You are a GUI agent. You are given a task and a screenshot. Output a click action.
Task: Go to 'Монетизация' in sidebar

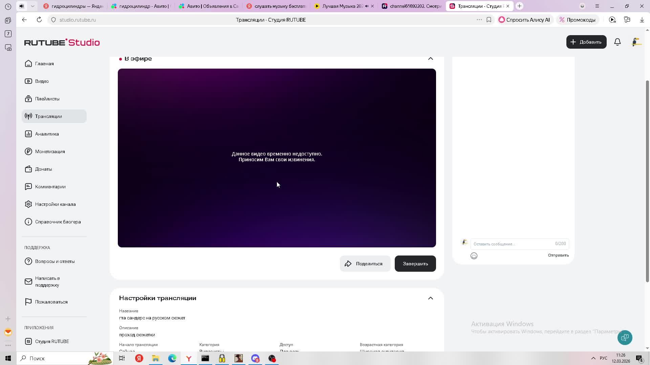click(50, 151)
